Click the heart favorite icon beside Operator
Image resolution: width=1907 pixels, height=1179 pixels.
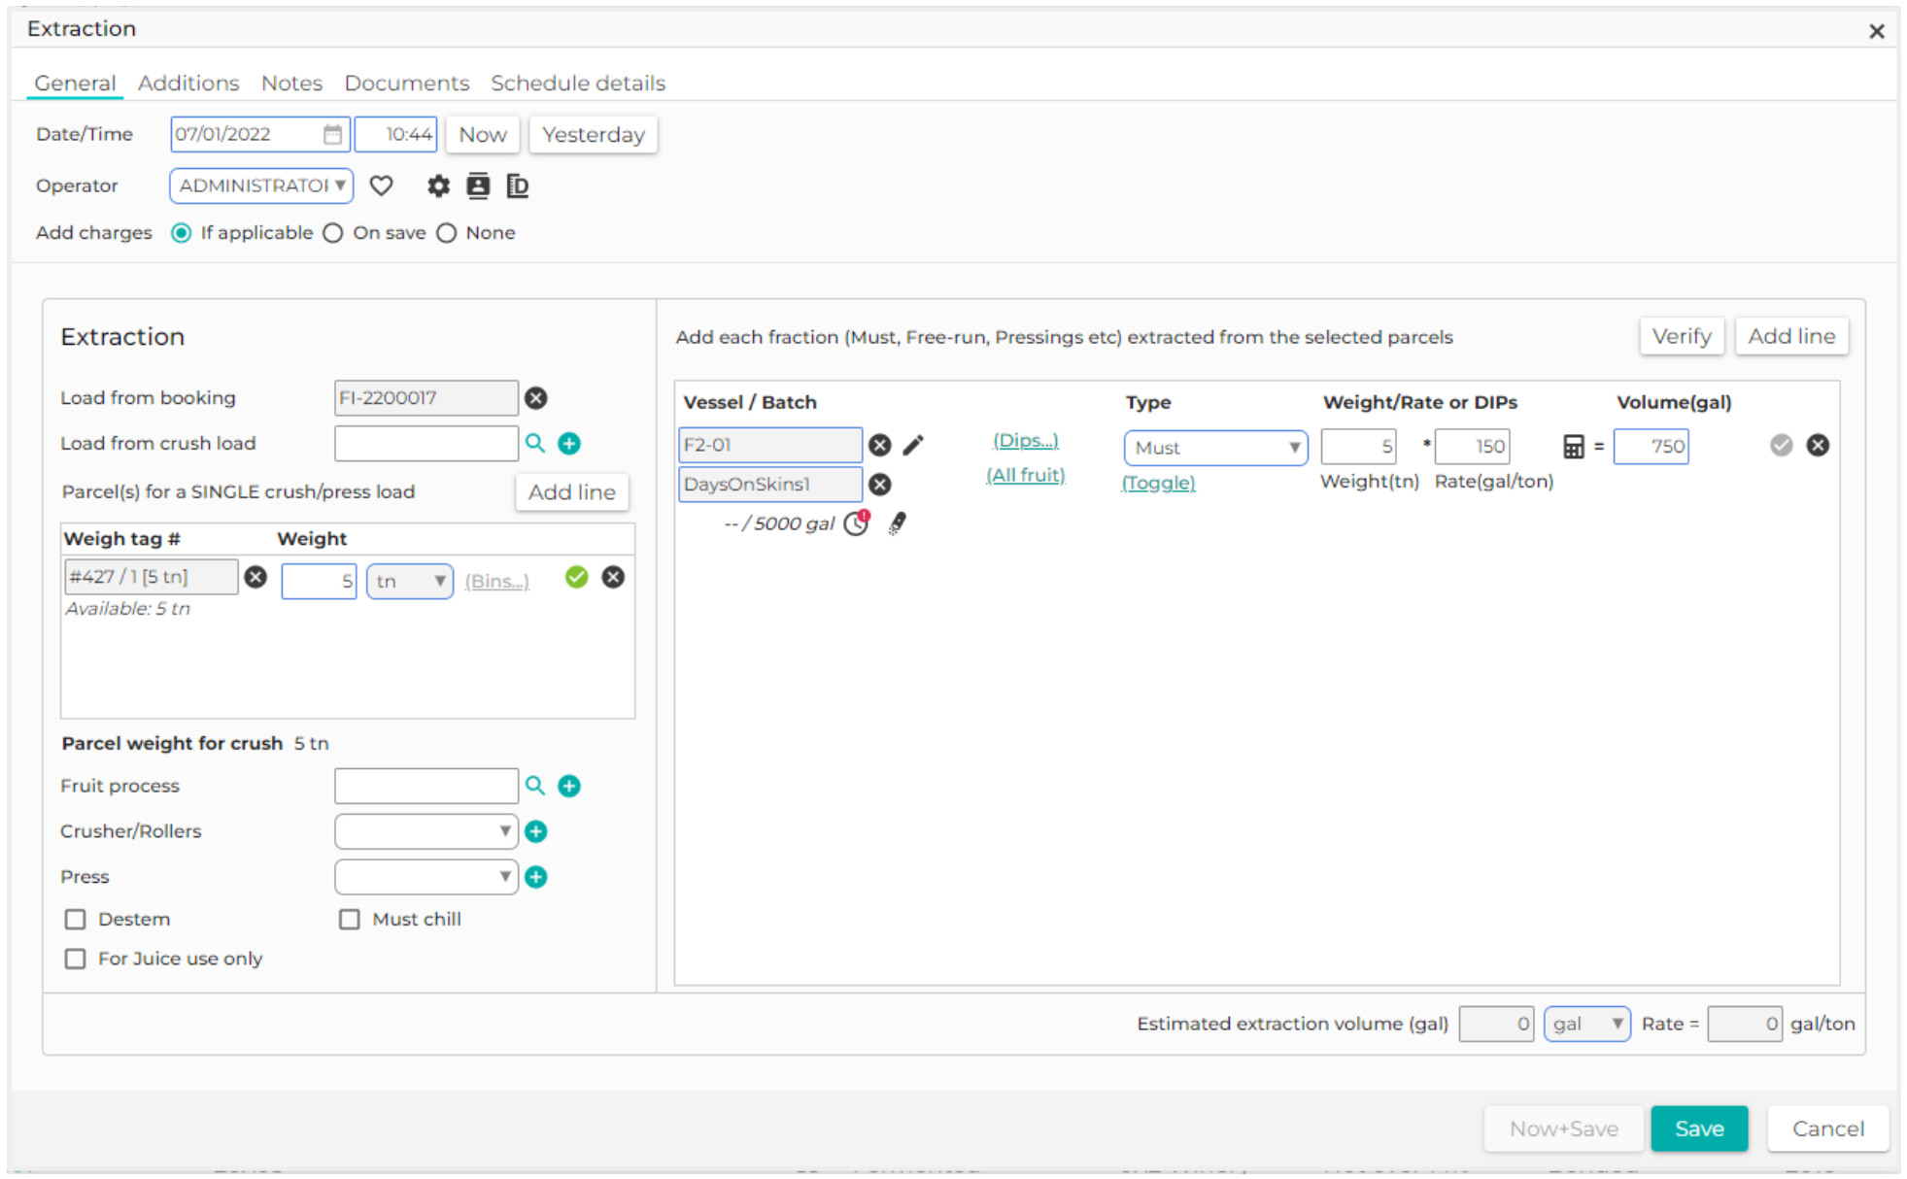[x=381, y=185]
